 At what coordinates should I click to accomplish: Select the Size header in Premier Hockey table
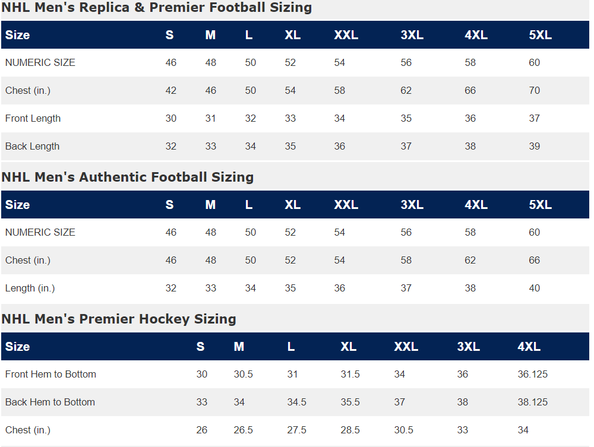click(17, 347)
